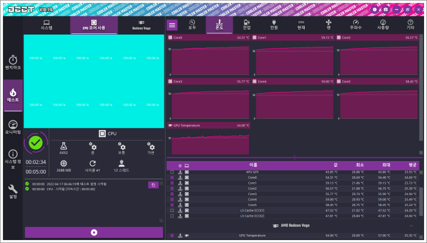This screenshot has width=427, height=243.
Task: Click the monitor display column header icon
Action: tap(187, 166)
